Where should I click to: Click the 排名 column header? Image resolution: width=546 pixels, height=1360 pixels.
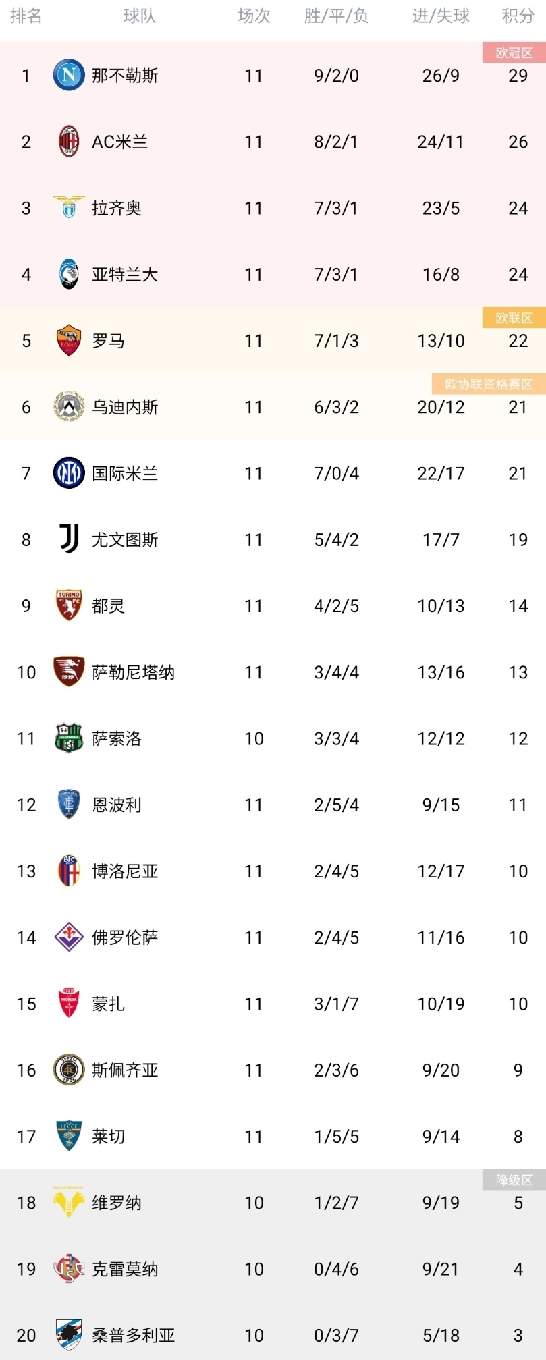26,16
